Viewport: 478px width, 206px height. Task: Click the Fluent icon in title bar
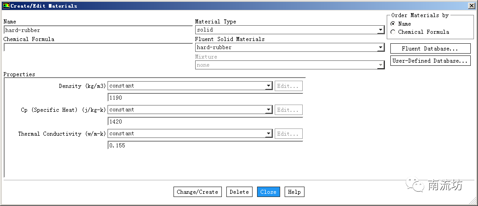[6, 5]
